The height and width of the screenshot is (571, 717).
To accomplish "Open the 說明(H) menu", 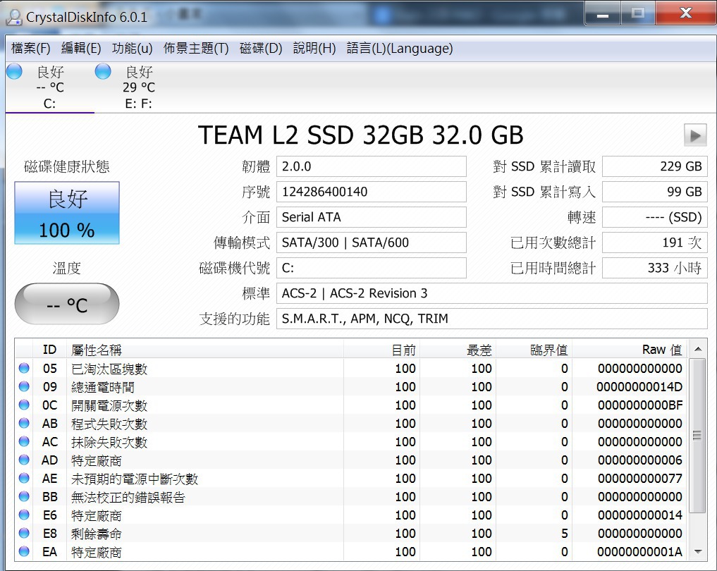I will point(314,48).
